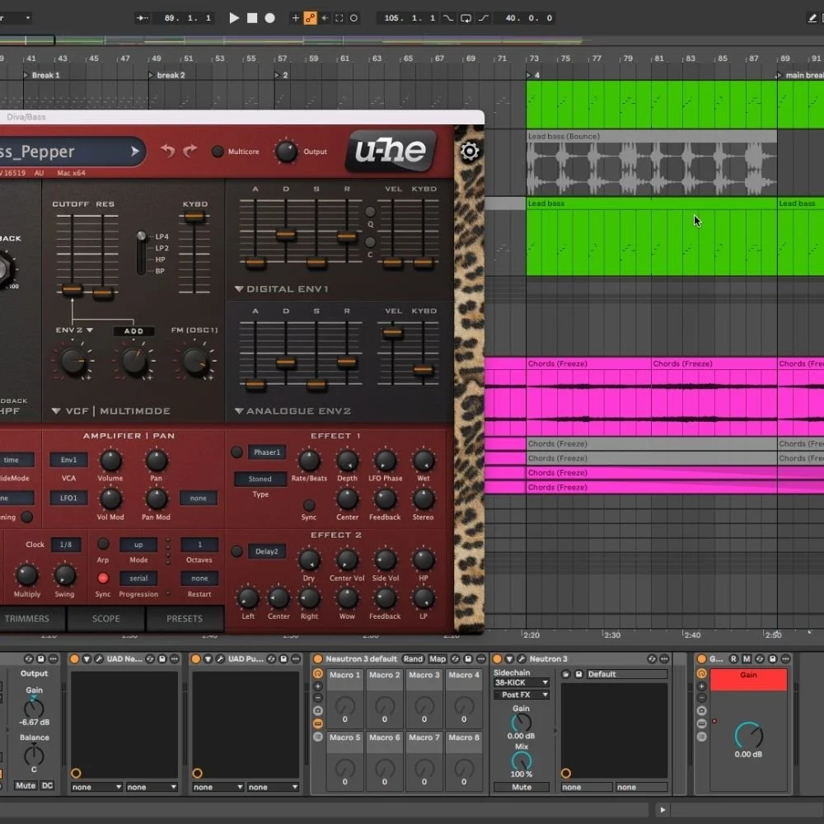Image resolution: width=824 pixels, height=824 pixels.
Task: Open VCA Env1 source selector
Action: [x=69, y=460]
